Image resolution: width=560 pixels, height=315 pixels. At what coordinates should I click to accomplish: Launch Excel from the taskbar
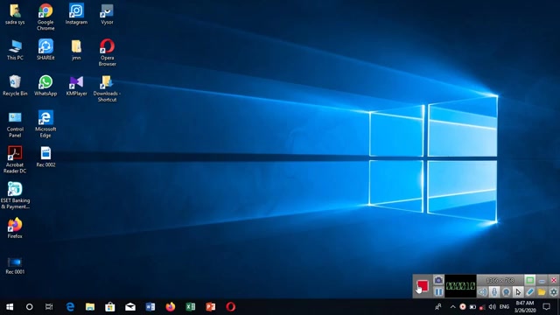(191, 307)
